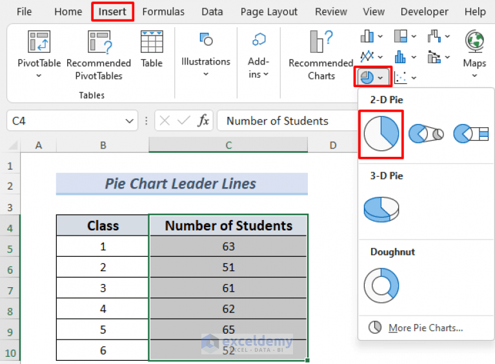Expand waterfall chart dropdown arrow
Screen dimensions: 495x364
coord(448,36)
